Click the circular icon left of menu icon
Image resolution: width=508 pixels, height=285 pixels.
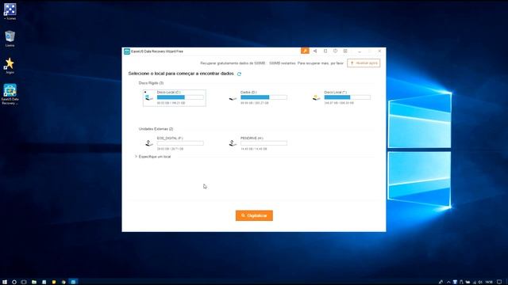click(335, 51)
